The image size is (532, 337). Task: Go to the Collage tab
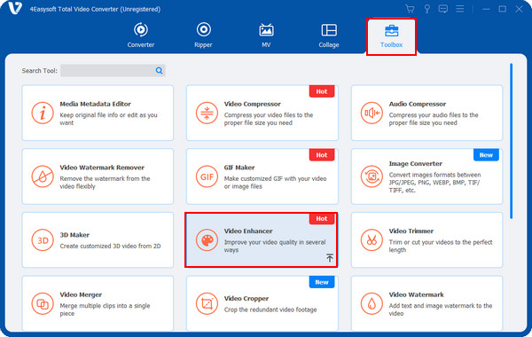pos(329,35)
